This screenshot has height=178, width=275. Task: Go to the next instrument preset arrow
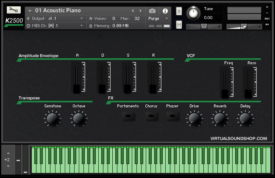(x=141, y=11)
